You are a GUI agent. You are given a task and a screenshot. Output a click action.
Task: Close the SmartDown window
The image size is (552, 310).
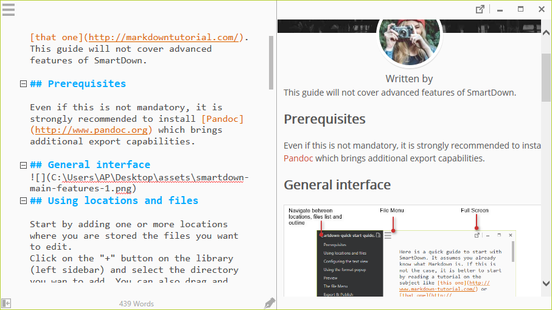tap(542, 9)
